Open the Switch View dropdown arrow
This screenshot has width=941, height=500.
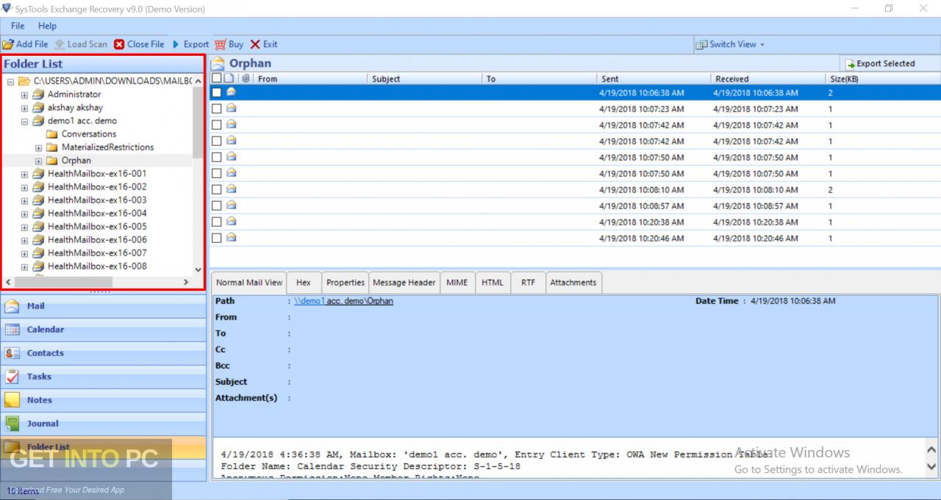(x=762, y=45)
